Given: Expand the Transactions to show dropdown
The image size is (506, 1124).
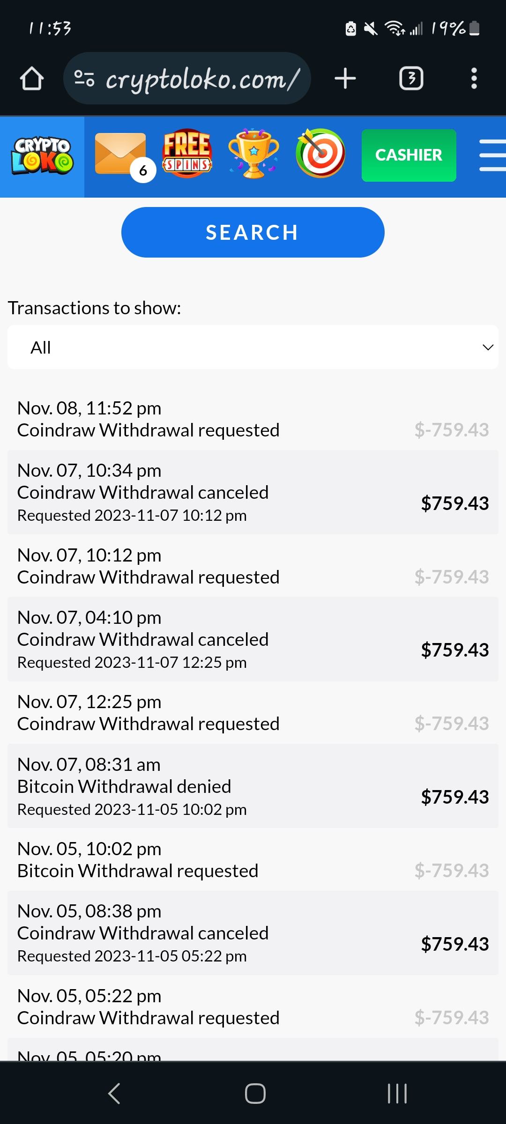Looking at the screenshot, I should (253, 347).
